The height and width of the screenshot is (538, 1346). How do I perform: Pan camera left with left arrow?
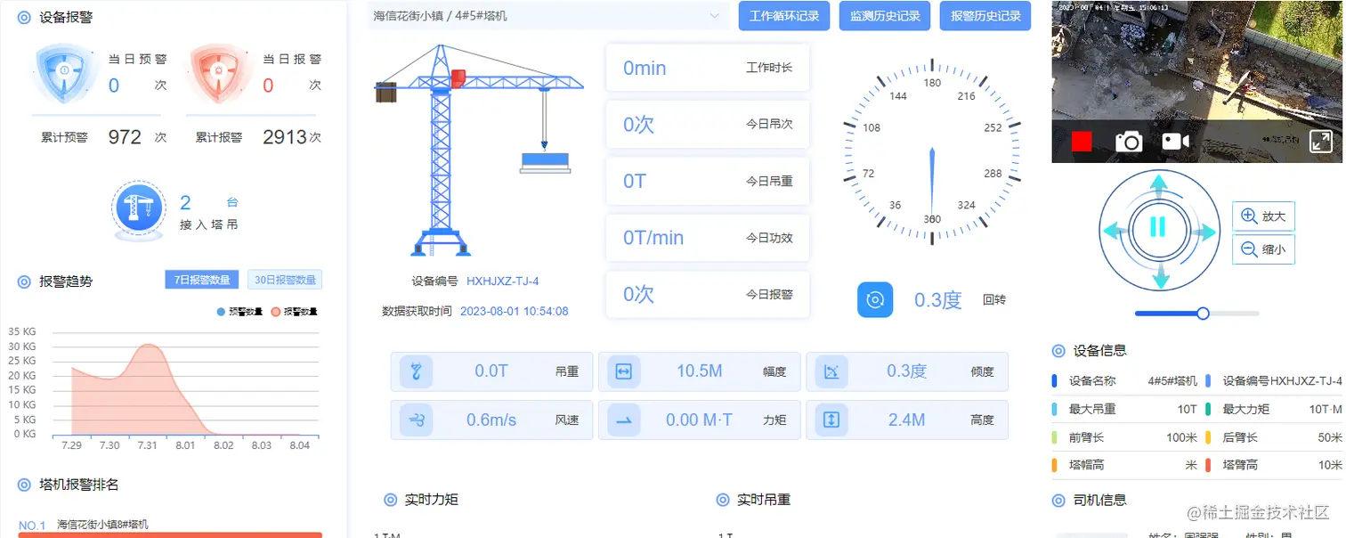1115,232
